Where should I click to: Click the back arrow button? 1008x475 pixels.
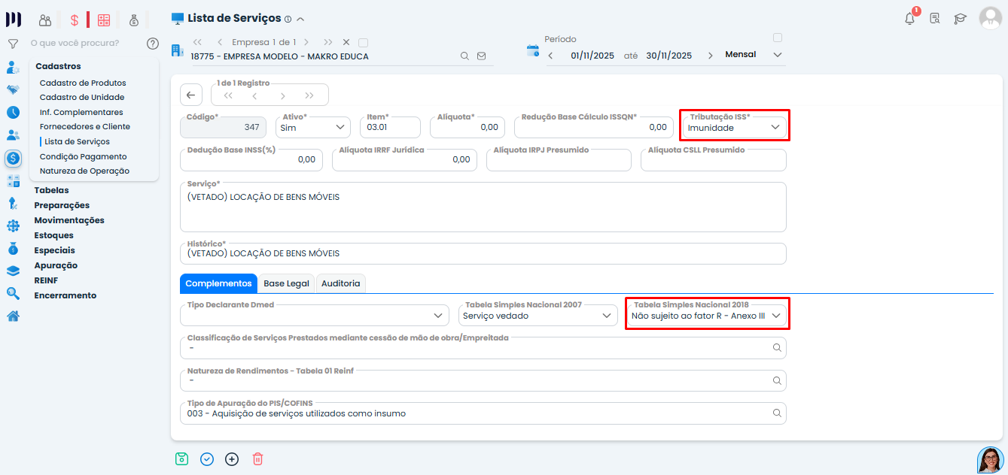click(190, 95)
